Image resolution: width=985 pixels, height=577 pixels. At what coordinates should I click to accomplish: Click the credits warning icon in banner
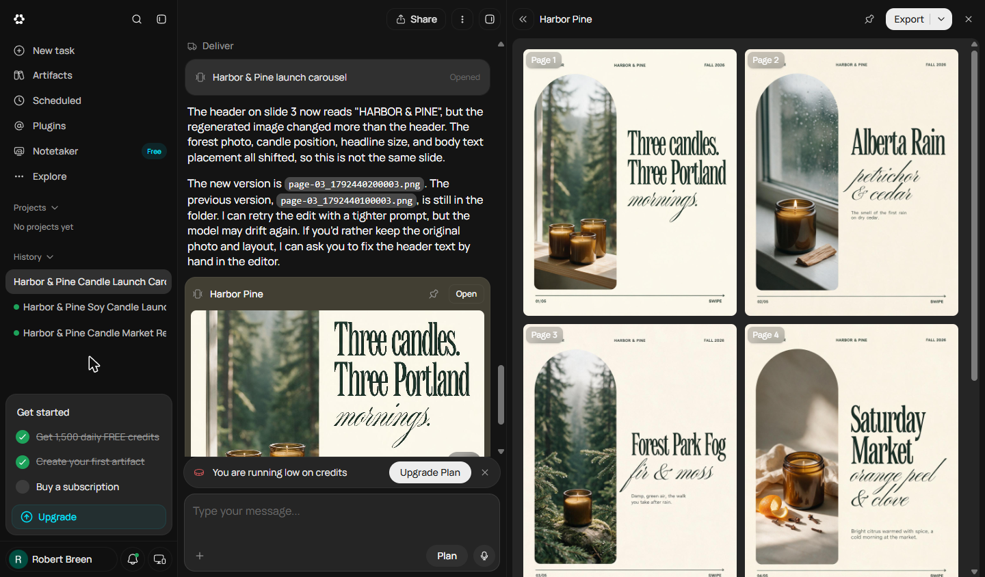(x=199, y=472)
